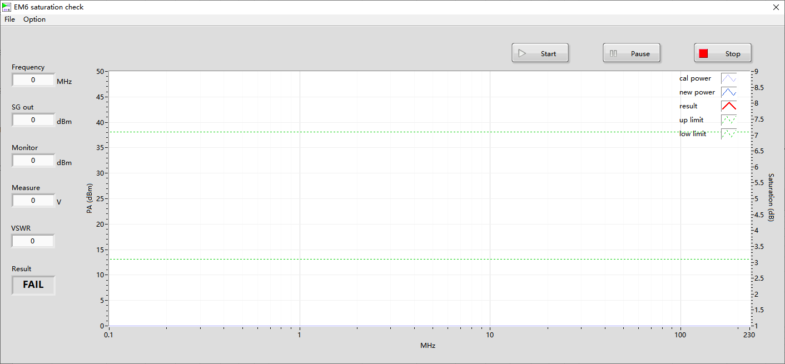Click the 'MHz' x-axis title

coord(428,346)
